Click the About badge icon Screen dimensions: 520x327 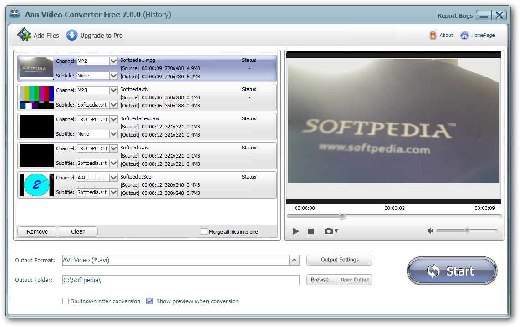(x=433, y=35)
